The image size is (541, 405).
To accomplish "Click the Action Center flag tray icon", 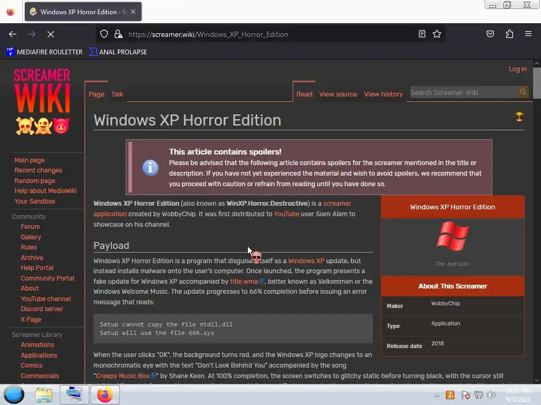I will pos(465,395).
